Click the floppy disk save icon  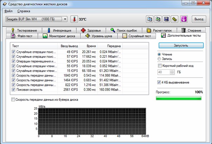(x=167, y=19)
